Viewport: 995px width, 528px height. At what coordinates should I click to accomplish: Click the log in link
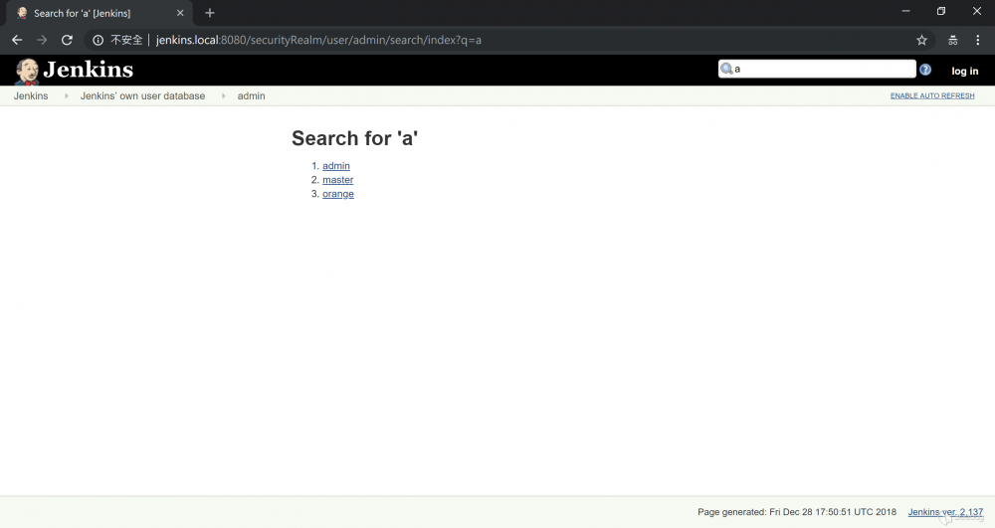(964, 71)
